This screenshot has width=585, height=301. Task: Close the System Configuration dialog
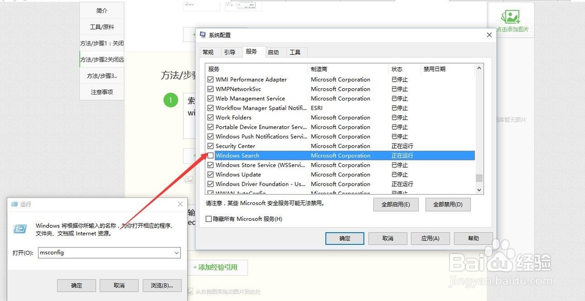[489, 35]
